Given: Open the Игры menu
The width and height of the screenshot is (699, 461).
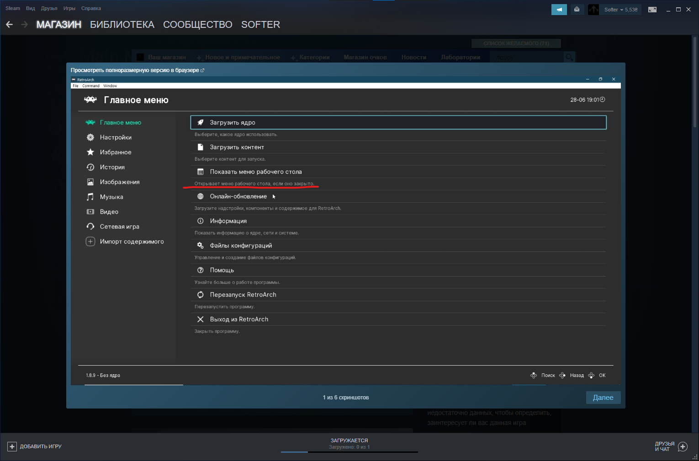Looking at the screenshot, I should click(x=69, y=8).
